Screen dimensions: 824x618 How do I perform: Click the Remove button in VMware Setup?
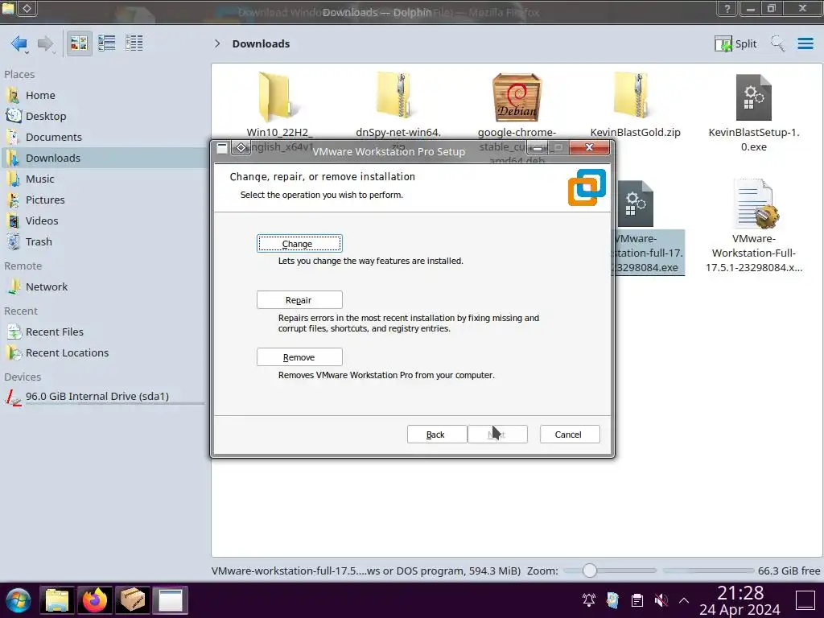pos(299,357)
